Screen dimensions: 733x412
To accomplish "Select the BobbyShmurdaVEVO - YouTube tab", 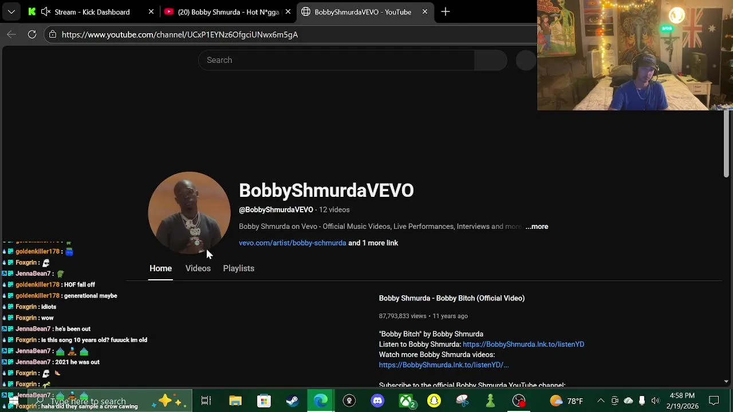I will tap(364, 11).
